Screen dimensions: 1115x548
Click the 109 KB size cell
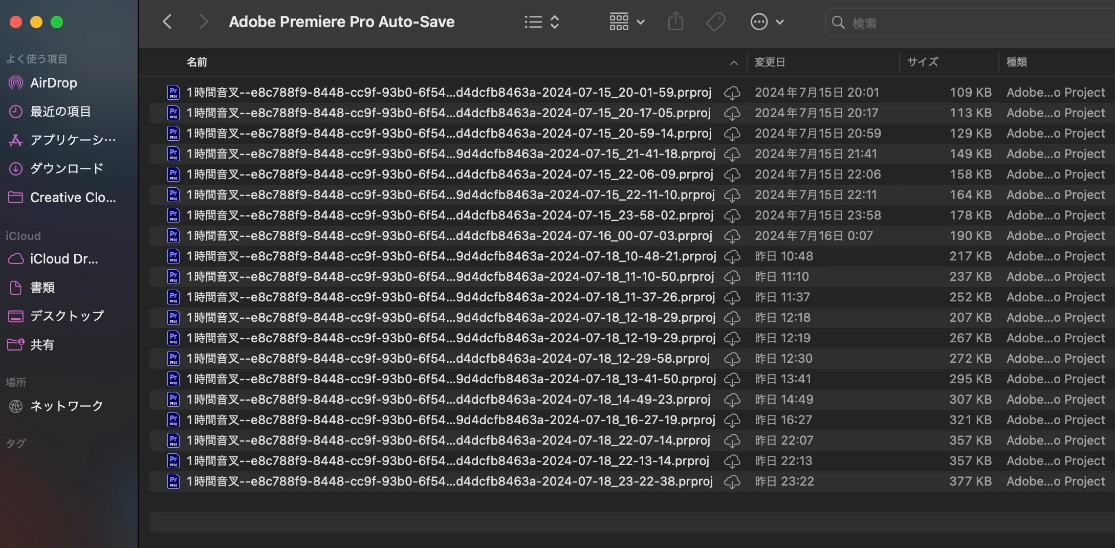pos(970,93)
